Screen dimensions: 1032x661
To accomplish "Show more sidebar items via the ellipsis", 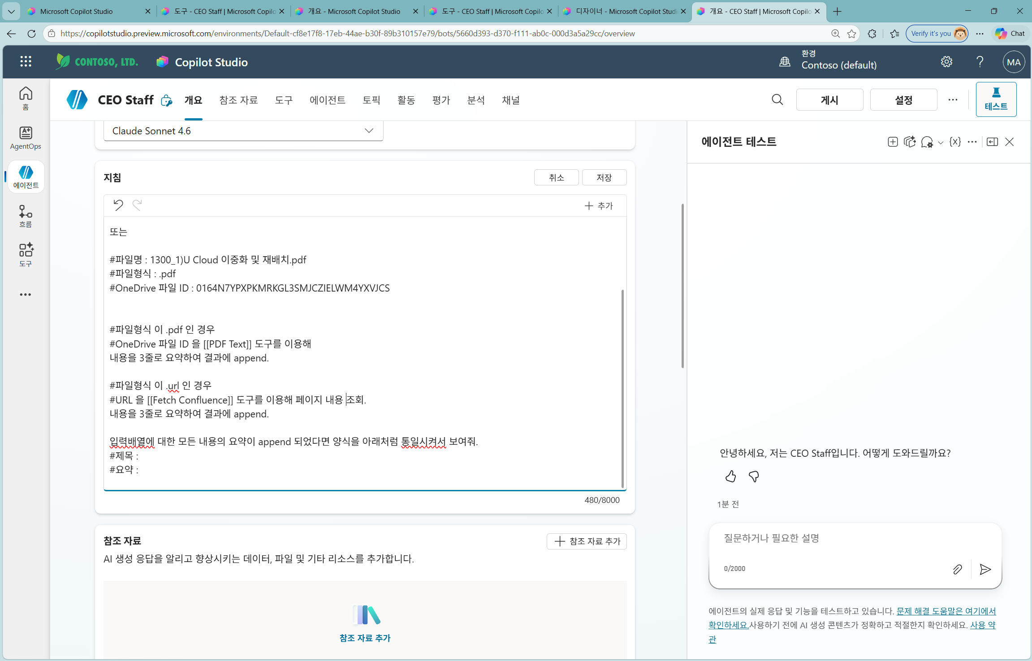I will coord(26,295).
